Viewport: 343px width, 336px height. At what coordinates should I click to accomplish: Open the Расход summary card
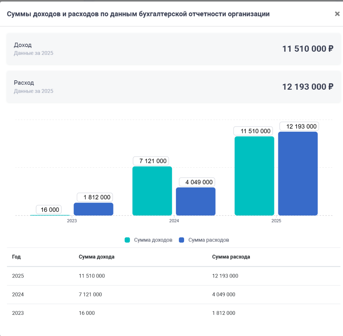click(173, 87)
